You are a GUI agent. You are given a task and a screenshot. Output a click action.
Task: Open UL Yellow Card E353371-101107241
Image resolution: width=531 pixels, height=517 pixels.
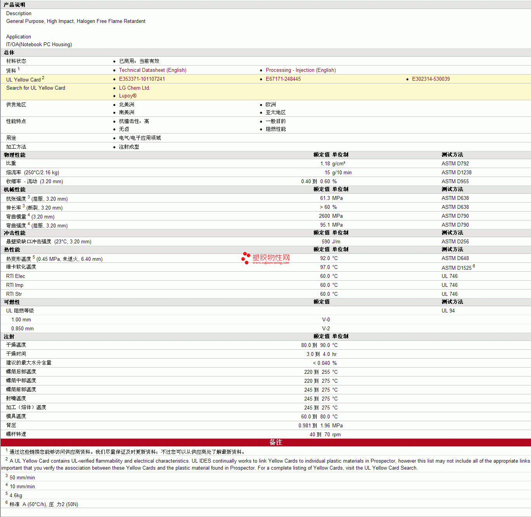point(142,79)
